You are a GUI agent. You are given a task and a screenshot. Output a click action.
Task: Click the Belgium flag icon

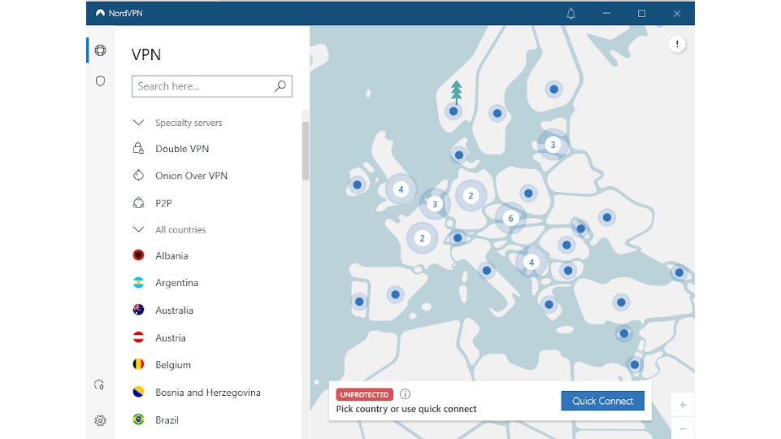click(138, 364)
